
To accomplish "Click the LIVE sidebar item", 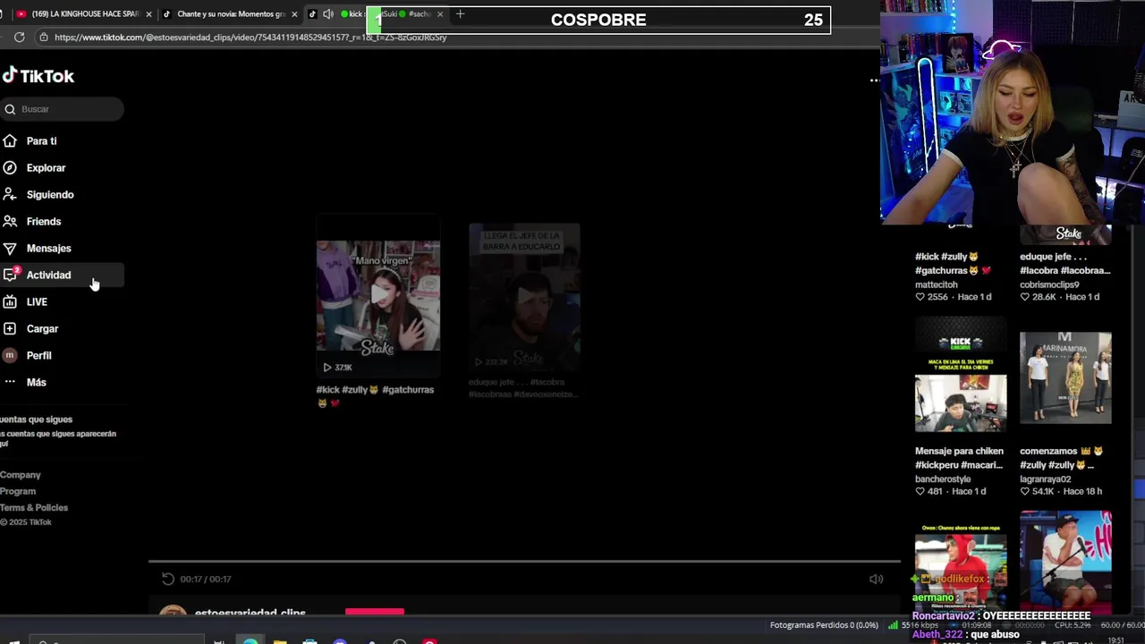I will 37,302.
